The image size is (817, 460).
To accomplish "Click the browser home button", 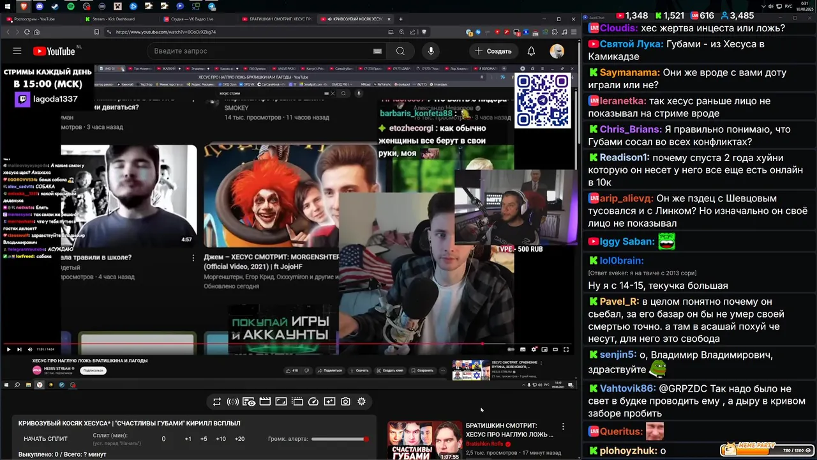I will coord(36,32).
